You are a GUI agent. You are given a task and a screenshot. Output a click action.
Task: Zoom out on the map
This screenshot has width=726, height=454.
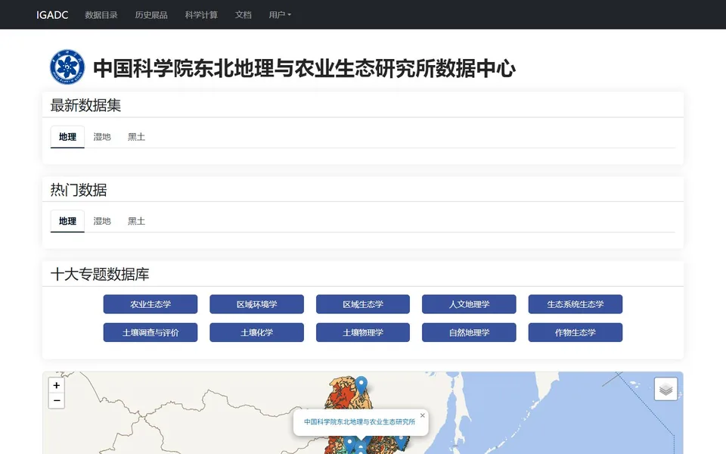tap(57, 401)
